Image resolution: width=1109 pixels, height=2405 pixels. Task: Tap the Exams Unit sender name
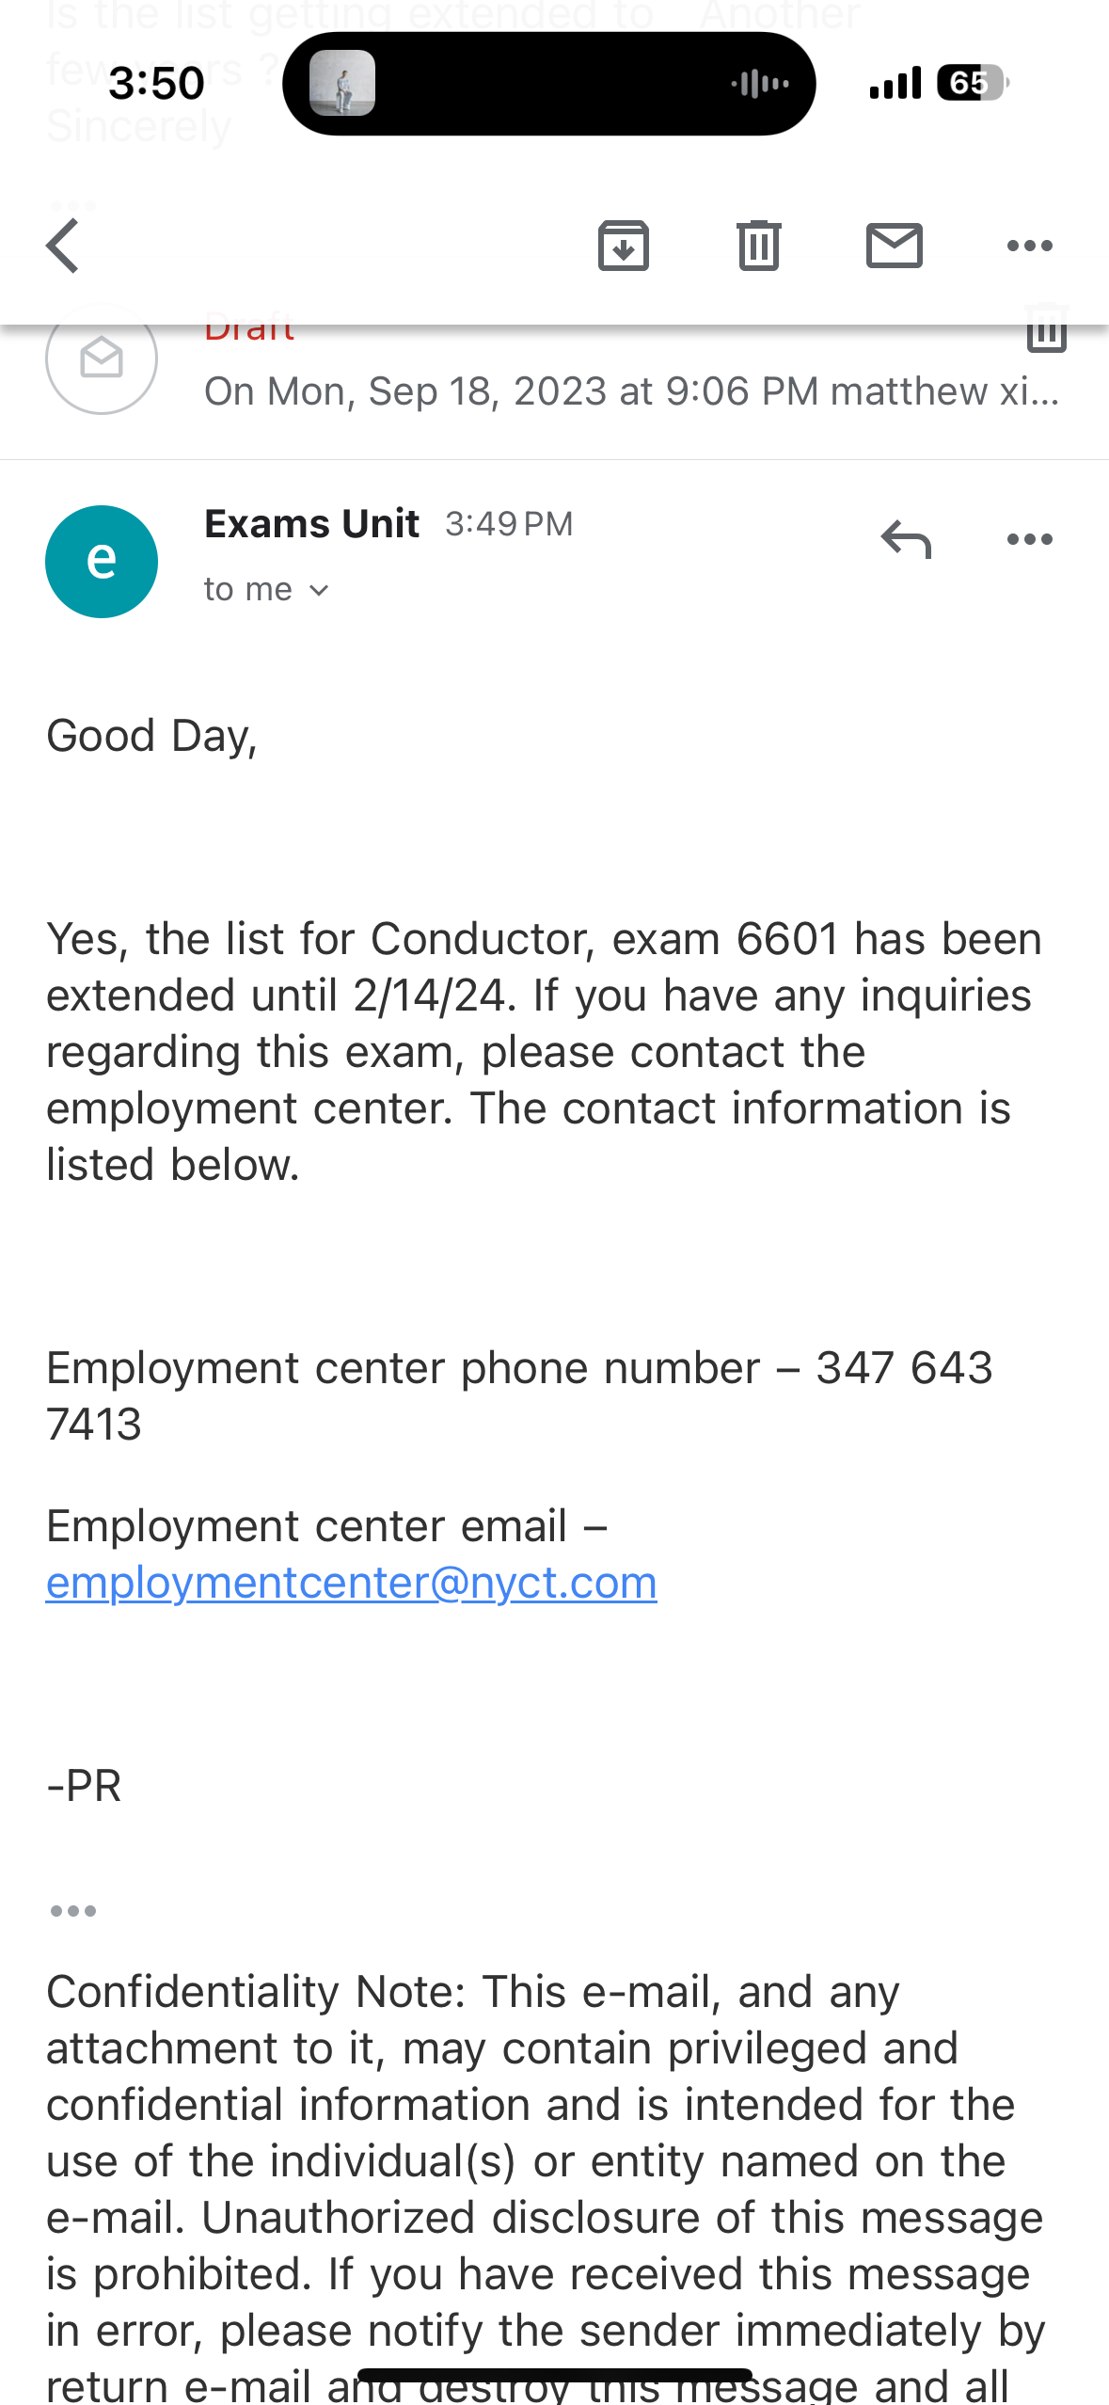tap(311, 524)
